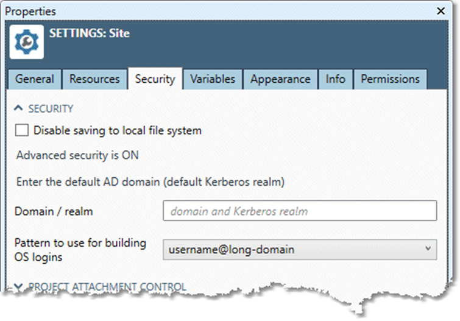Viewport: 460px width, 321px height.
Task: Click the default AD domain instruction text
Action: [150, 182]
